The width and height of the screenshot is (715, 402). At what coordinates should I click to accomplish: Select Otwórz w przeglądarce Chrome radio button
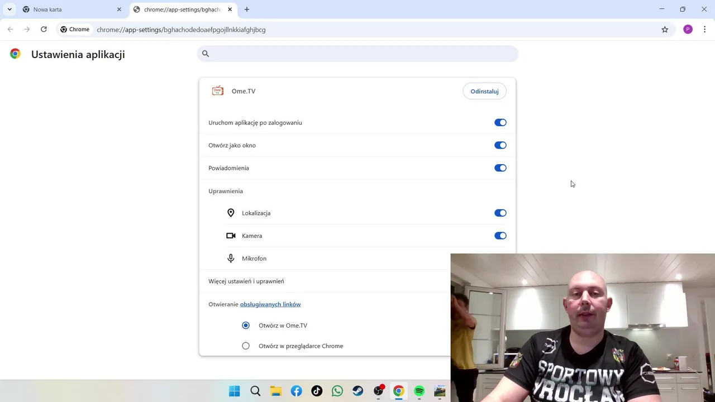coord(246,346)
